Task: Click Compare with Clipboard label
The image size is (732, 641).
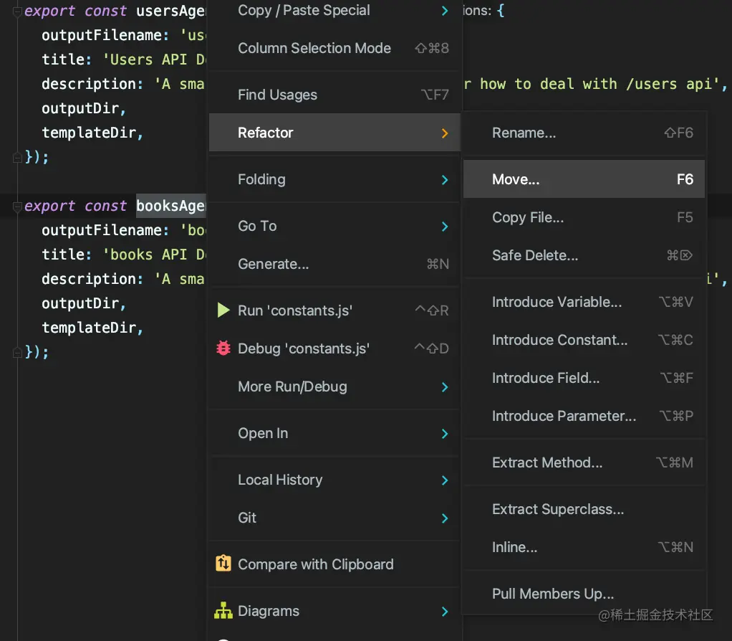Action: click(316, 564)
